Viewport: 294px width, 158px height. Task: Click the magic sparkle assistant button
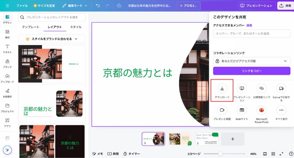(7, 150)
